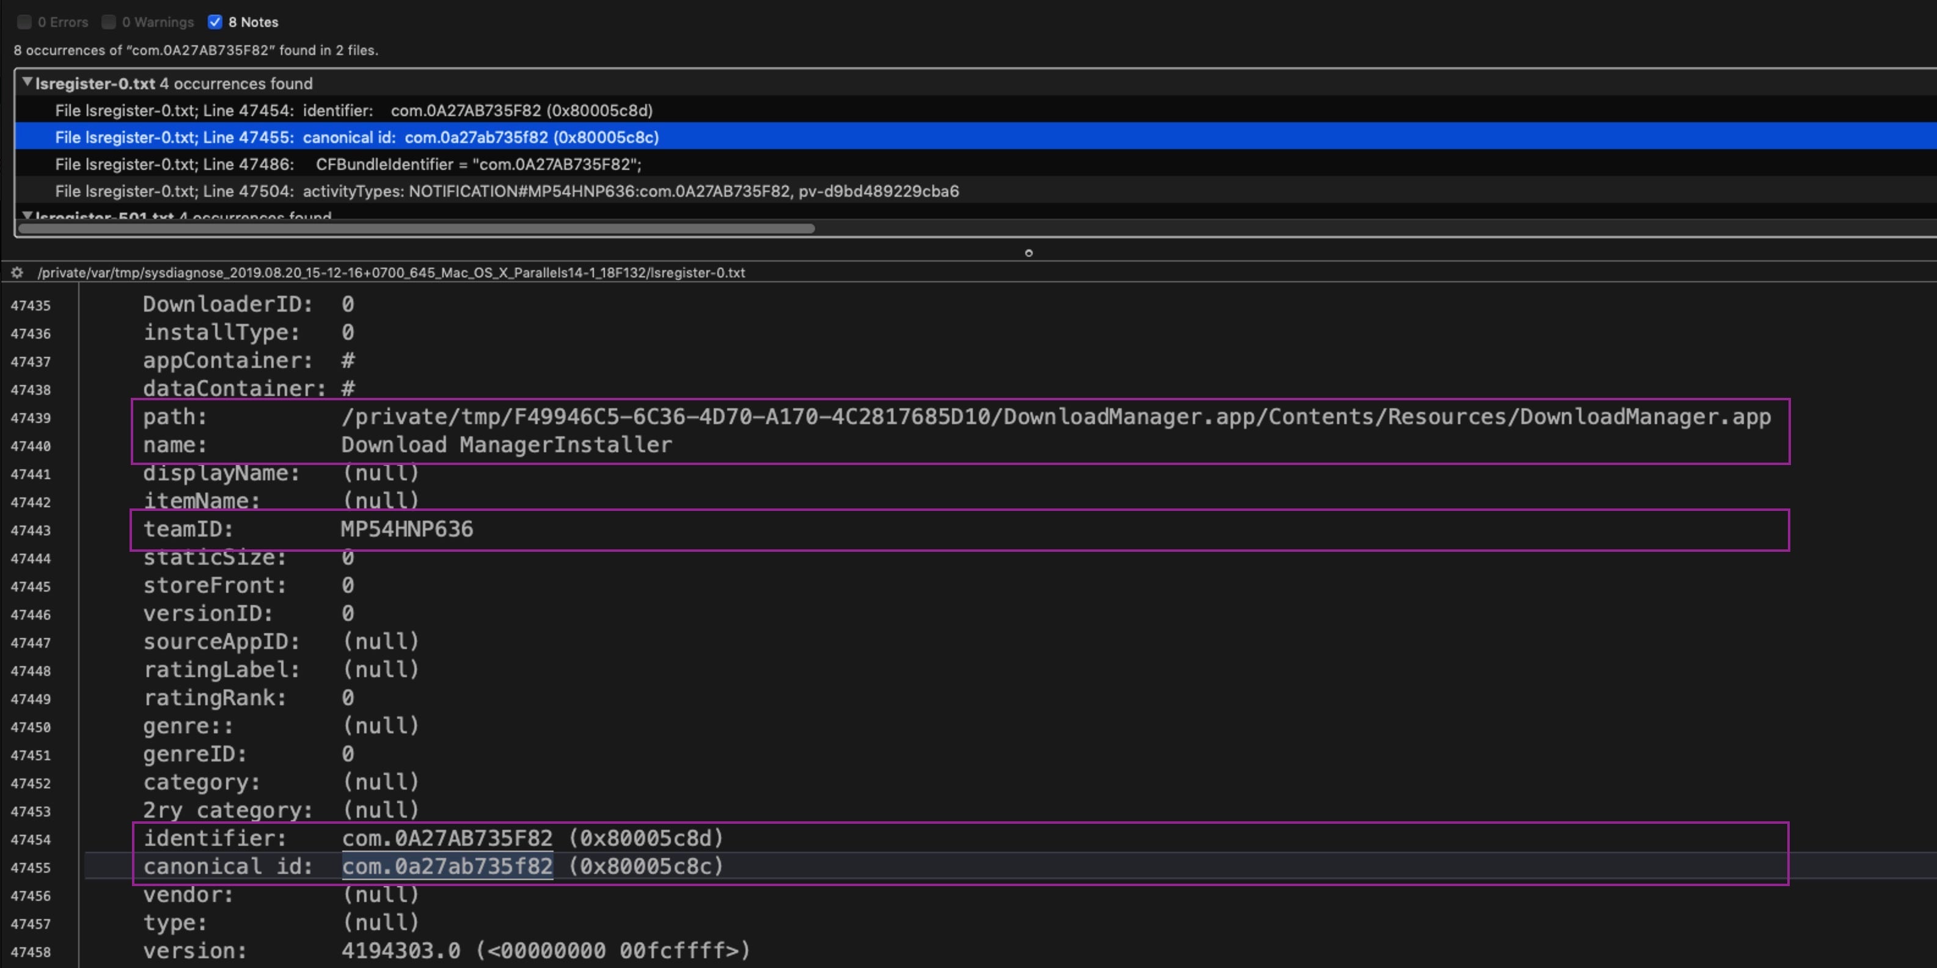Click the results pane horizontal scrollbar
The height and width of the screenshot is (968, 1937).
(x=415, y=228)
